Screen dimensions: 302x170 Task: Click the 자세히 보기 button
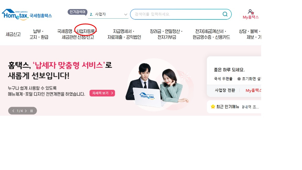[x=102, y=93]
